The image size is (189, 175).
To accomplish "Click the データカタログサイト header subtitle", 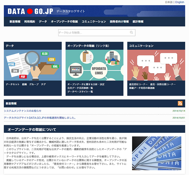I will coord(71,11).
